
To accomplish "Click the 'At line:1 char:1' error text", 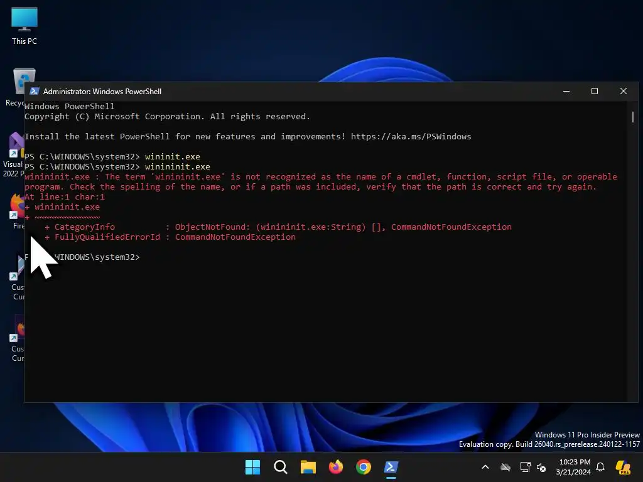I will click(x=65, y=196).
